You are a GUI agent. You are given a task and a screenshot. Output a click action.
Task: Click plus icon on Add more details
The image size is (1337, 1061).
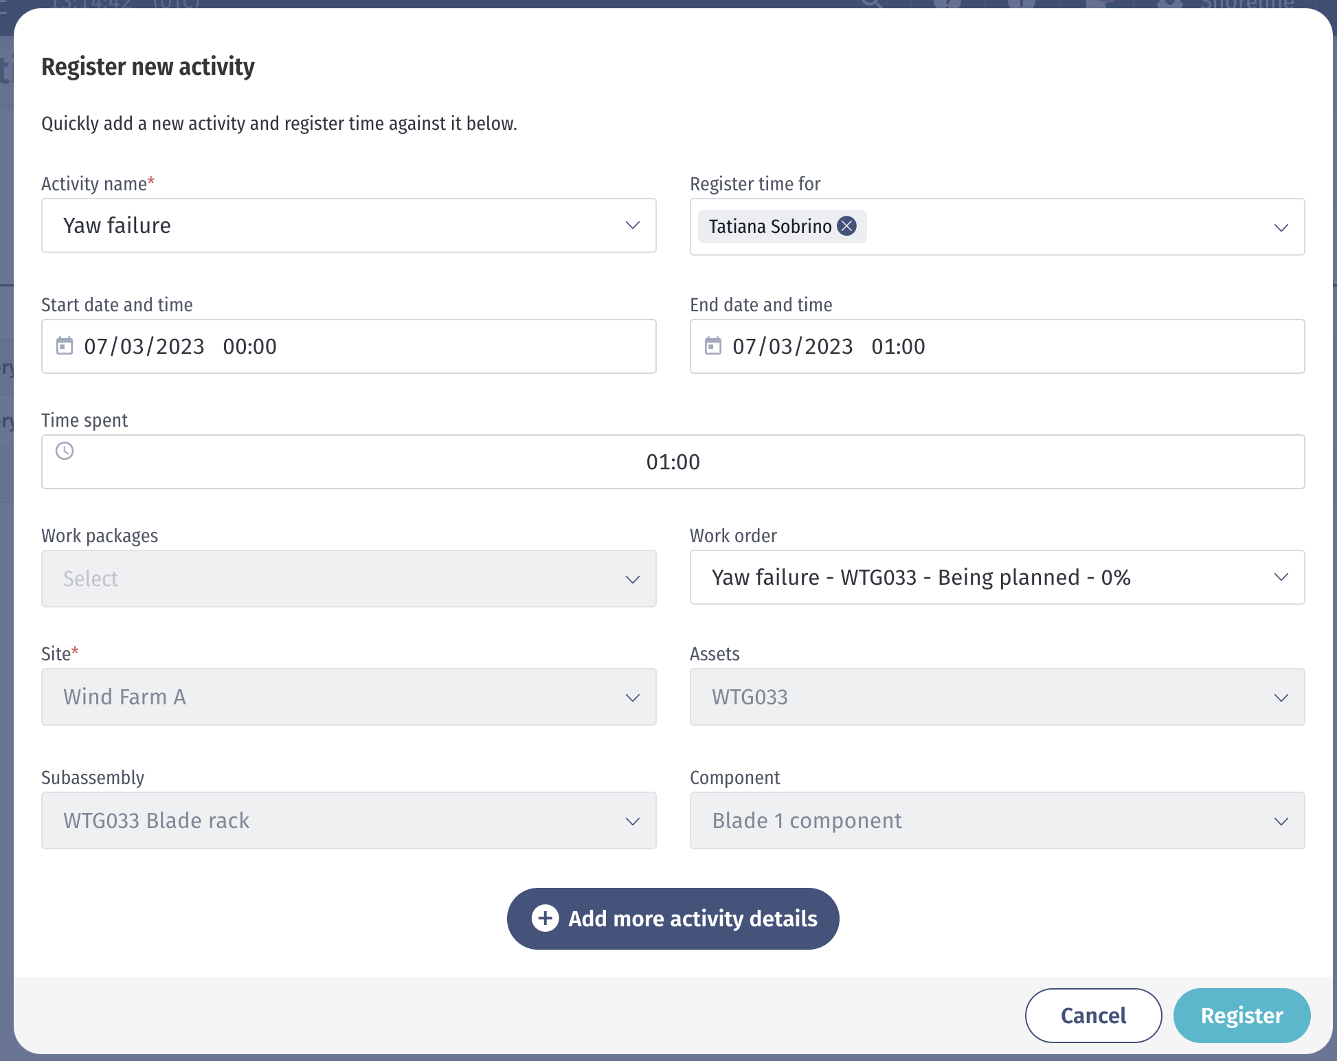(546, 919)
